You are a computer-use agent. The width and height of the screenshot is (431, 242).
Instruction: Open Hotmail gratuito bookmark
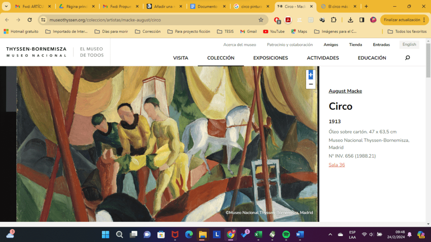click(21, 32)
